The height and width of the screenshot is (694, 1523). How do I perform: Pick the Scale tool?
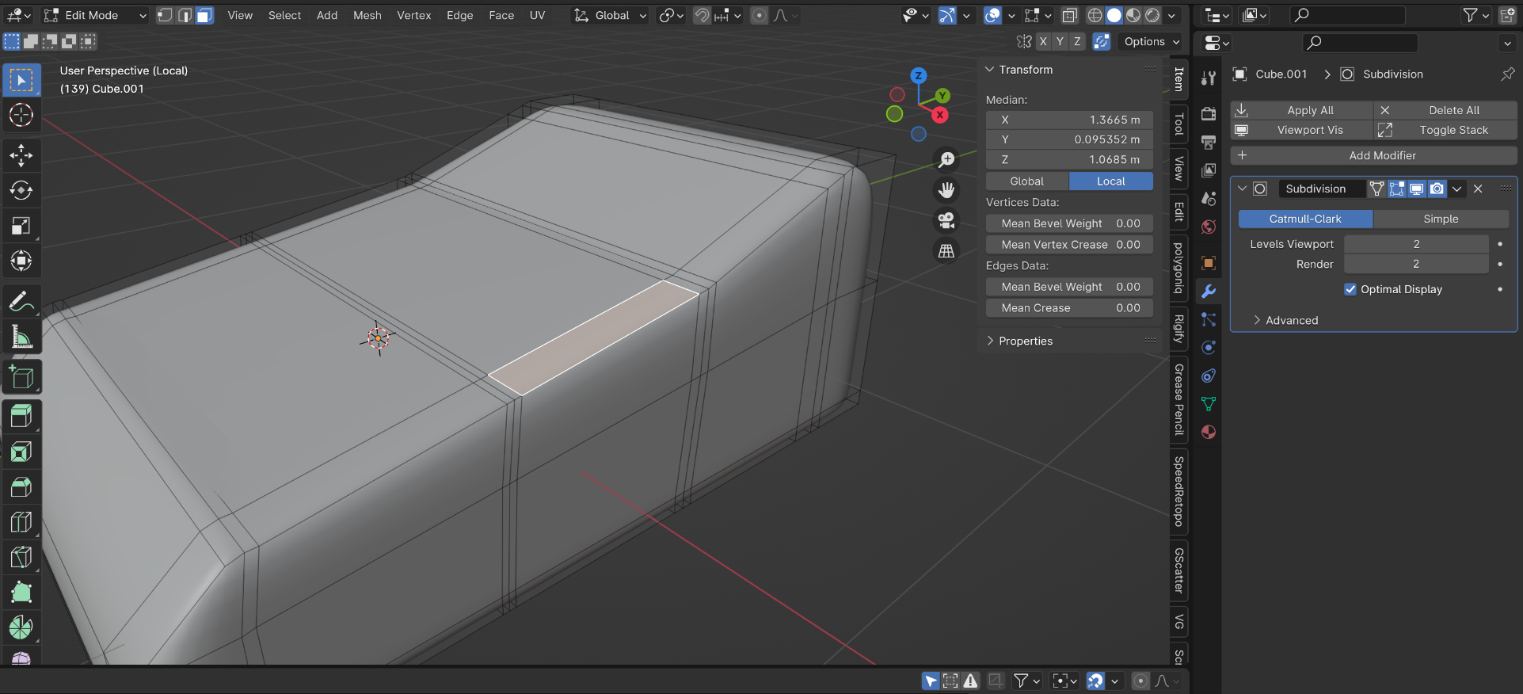pyautogui.click(x=21, y=226)
